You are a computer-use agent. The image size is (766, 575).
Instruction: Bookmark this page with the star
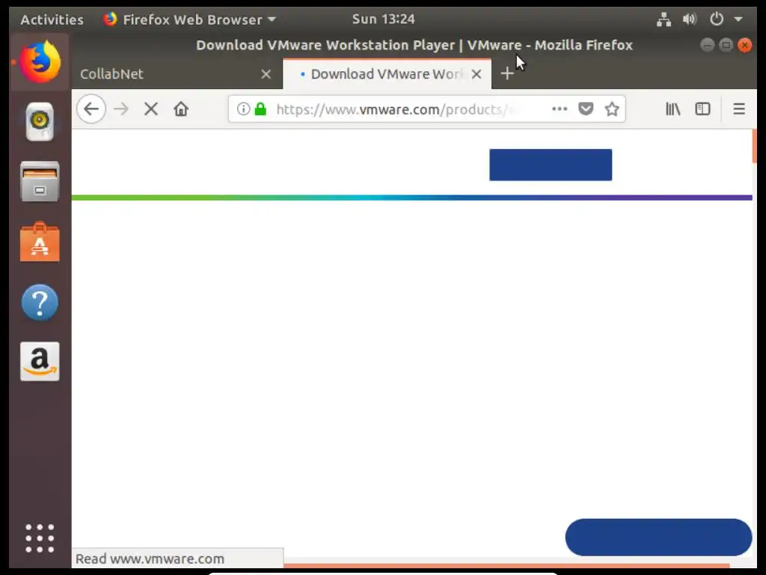click(x=612, y=109)
